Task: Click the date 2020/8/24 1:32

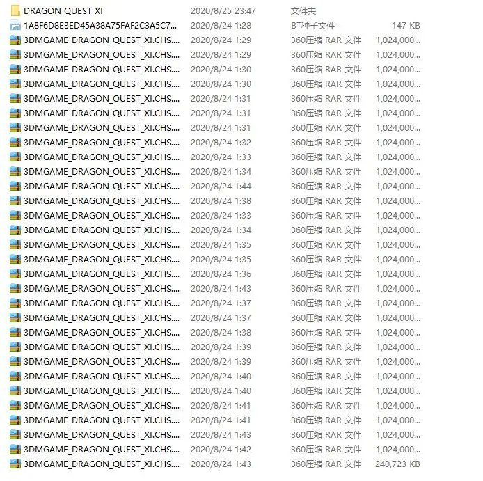Action: pyautogui.click(x=221, y=143)
